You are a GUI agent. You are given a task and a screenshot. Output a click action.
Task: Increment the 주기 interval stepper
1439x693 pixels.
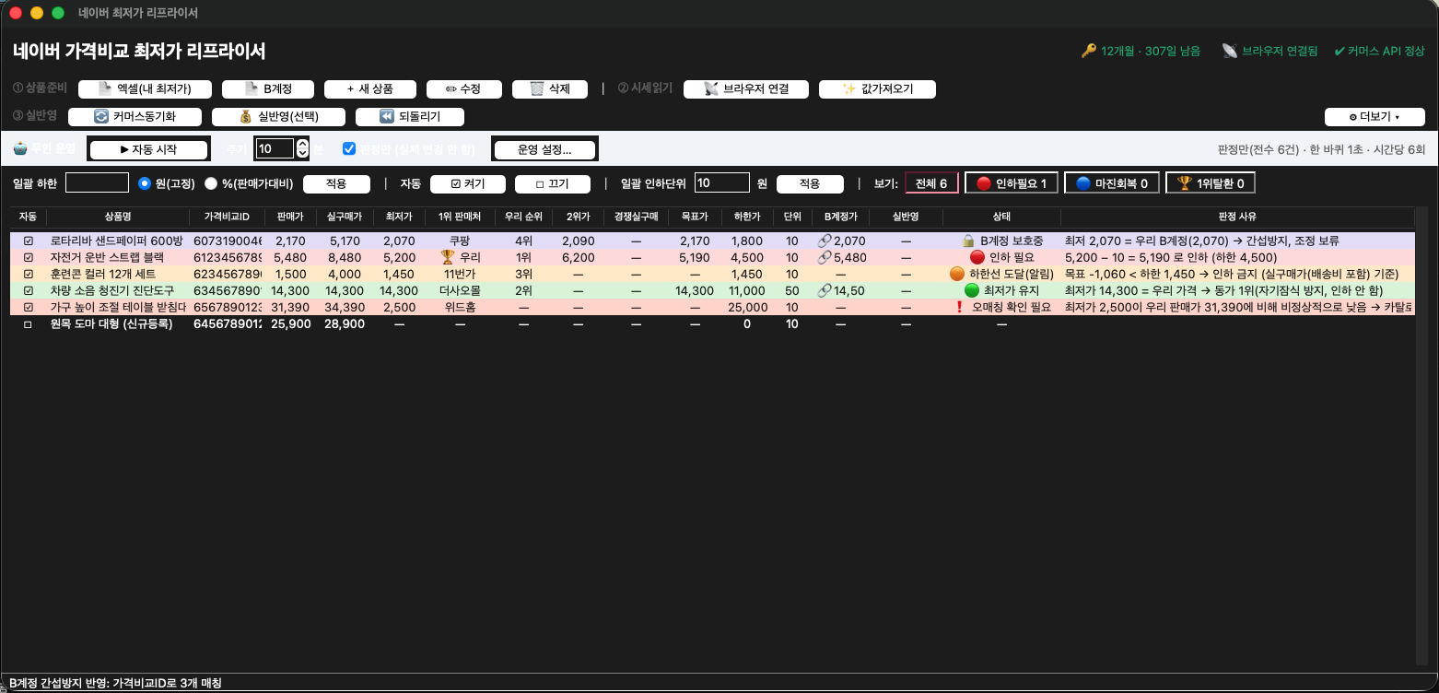pyautogui.click(x=302, y=144)
